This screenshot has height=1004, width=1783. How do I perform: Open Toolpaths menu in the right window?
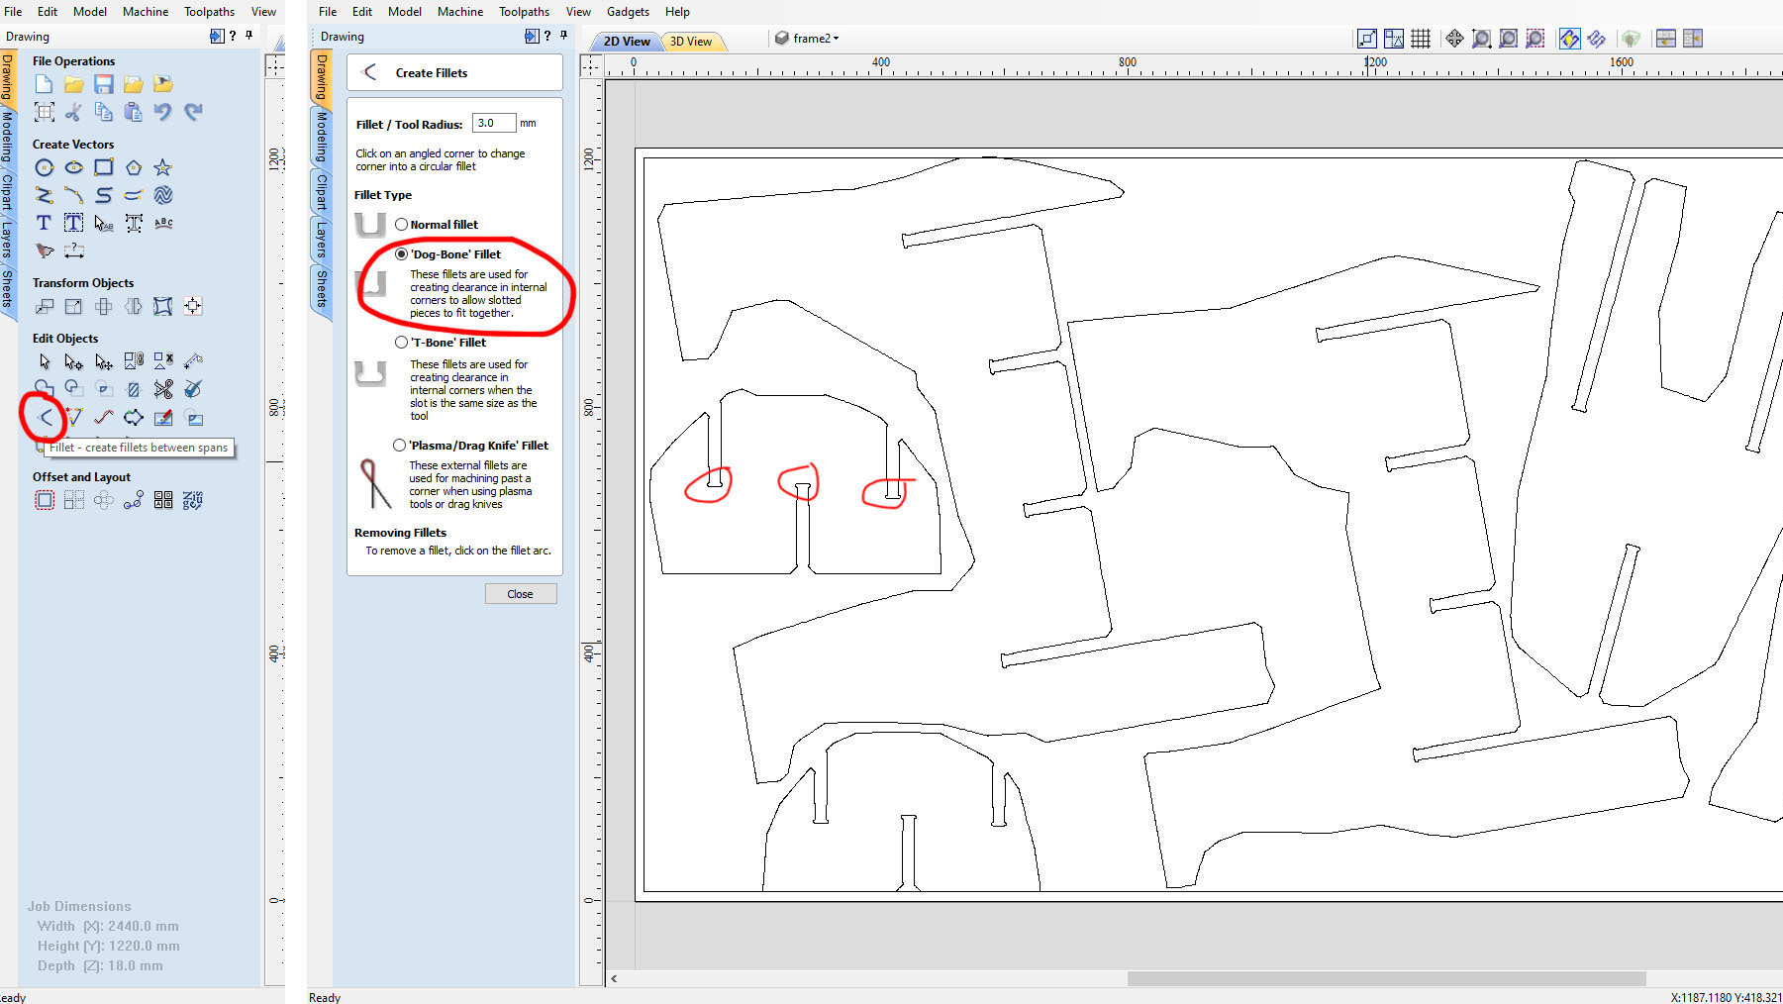524,12
